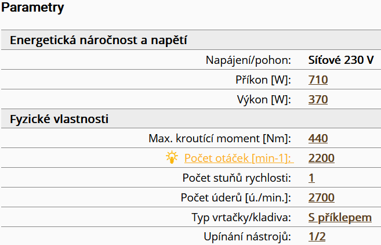
Task: Click the Příkon [W] label
Action: coord(263,80)
